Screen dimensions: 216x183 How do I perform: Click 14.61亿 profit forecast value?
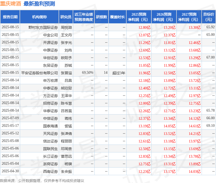(x=195, y=126)
